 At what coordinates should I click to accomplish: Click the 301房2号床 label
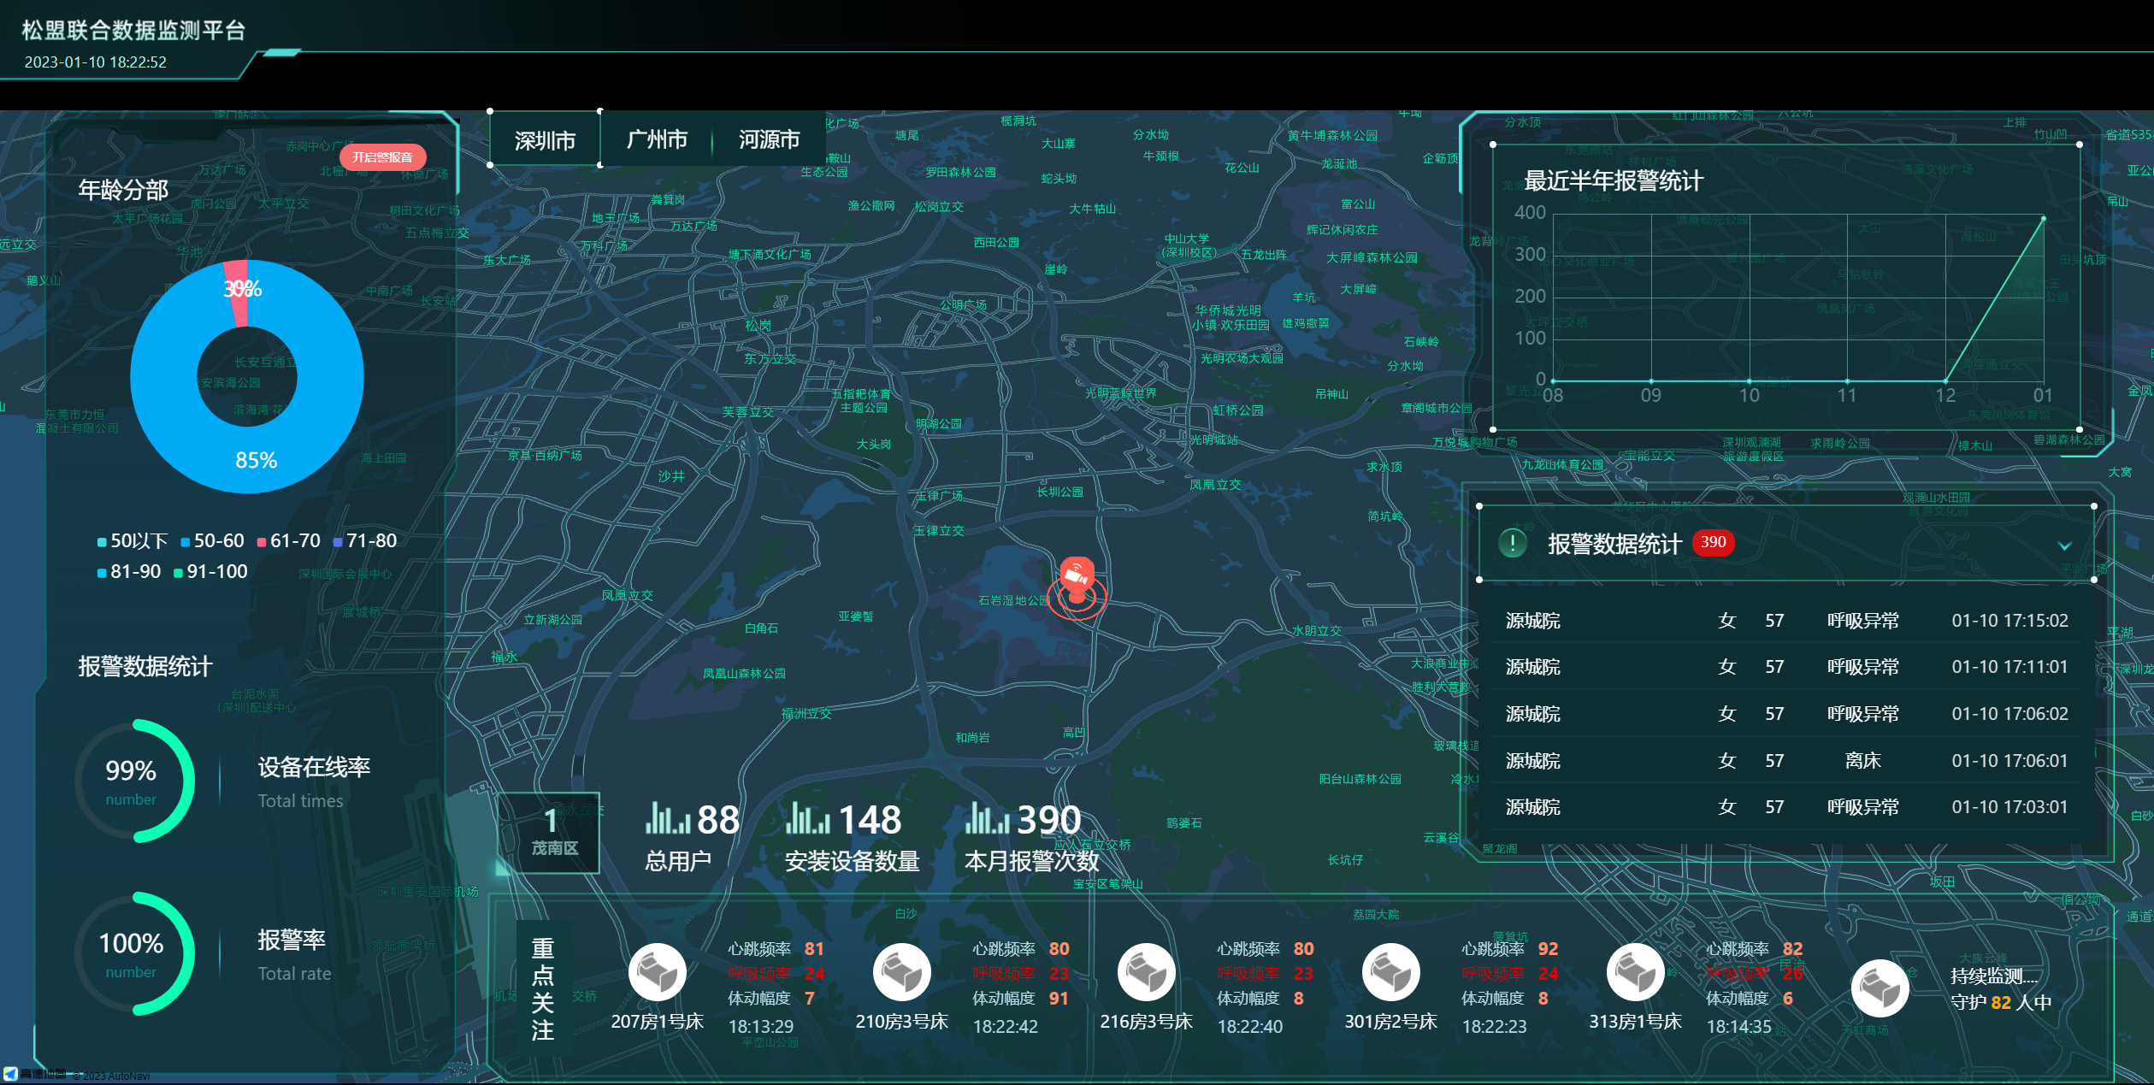click(x=1391, y=1022)
